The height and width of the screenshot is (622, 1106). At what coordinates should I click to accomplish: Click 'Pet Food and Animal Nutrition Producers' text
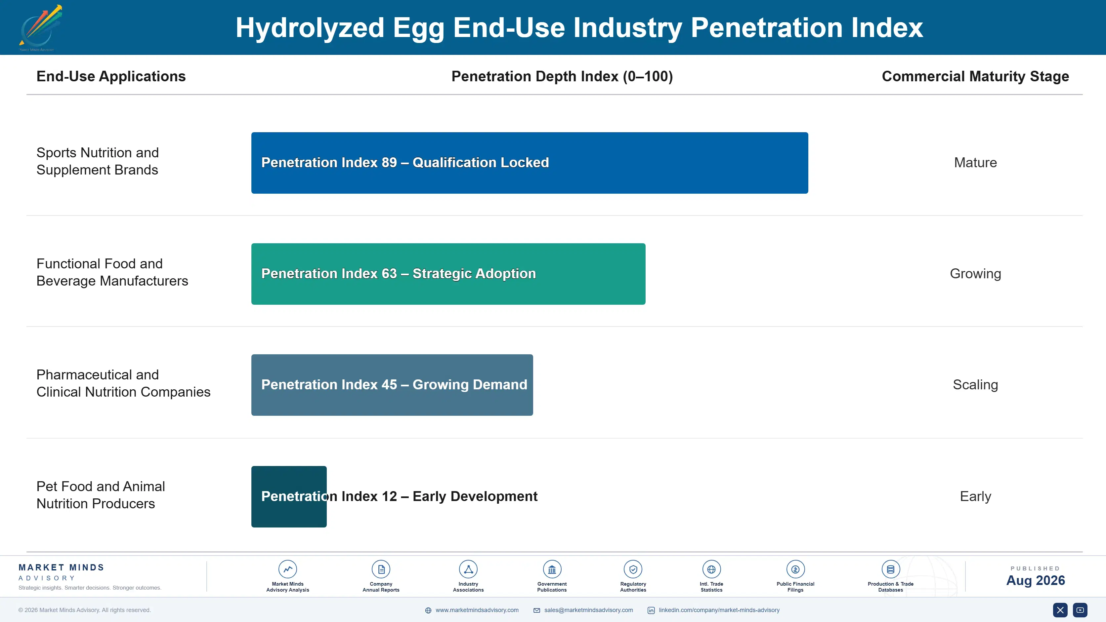tap(101, 495)
